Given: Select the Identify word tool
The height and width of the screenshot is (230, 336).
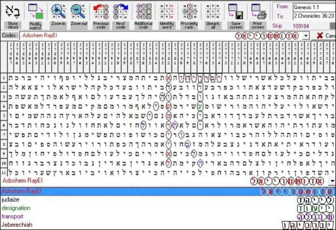Looking at the screenshot, I should tap(167, 11).
